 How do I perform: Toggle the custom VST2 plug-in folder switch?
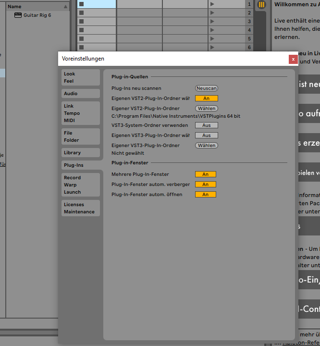point(206,98)
